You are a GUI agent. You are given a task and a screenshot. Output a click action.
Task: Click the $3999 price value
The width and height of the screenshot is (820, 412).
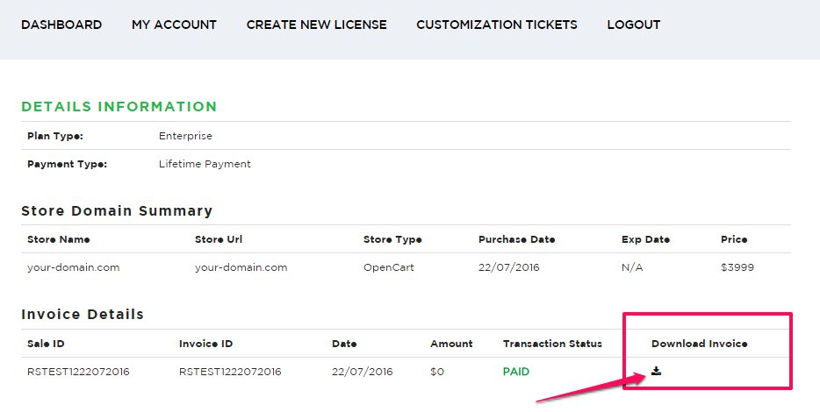coord(737,267)
